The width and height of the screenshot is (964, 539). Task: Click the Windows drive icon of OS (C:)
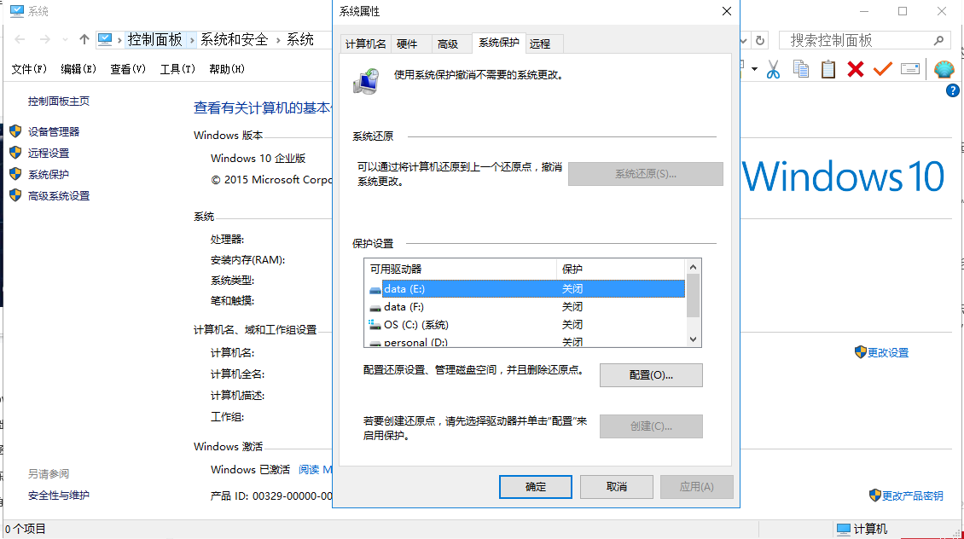tap(375, 324)
